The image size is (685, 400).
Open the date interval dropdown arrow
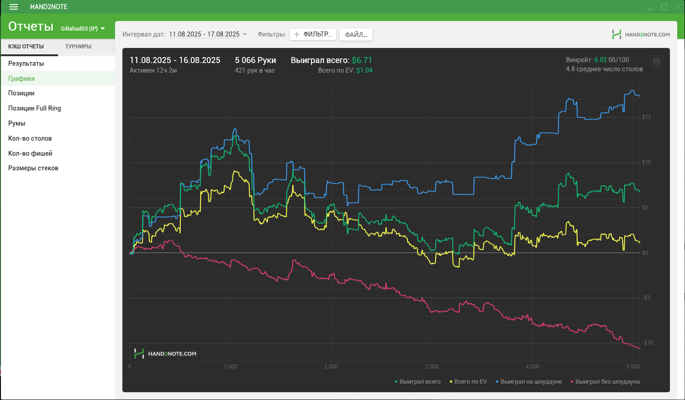pos(245,34)
